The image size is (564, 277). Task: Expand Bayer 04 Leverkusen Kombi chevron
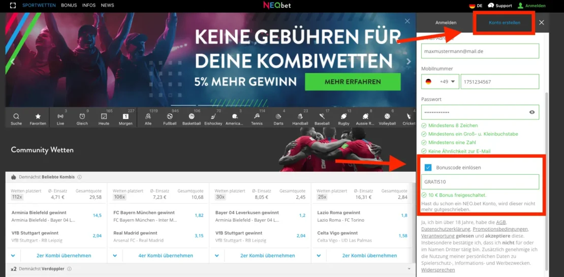217,256
